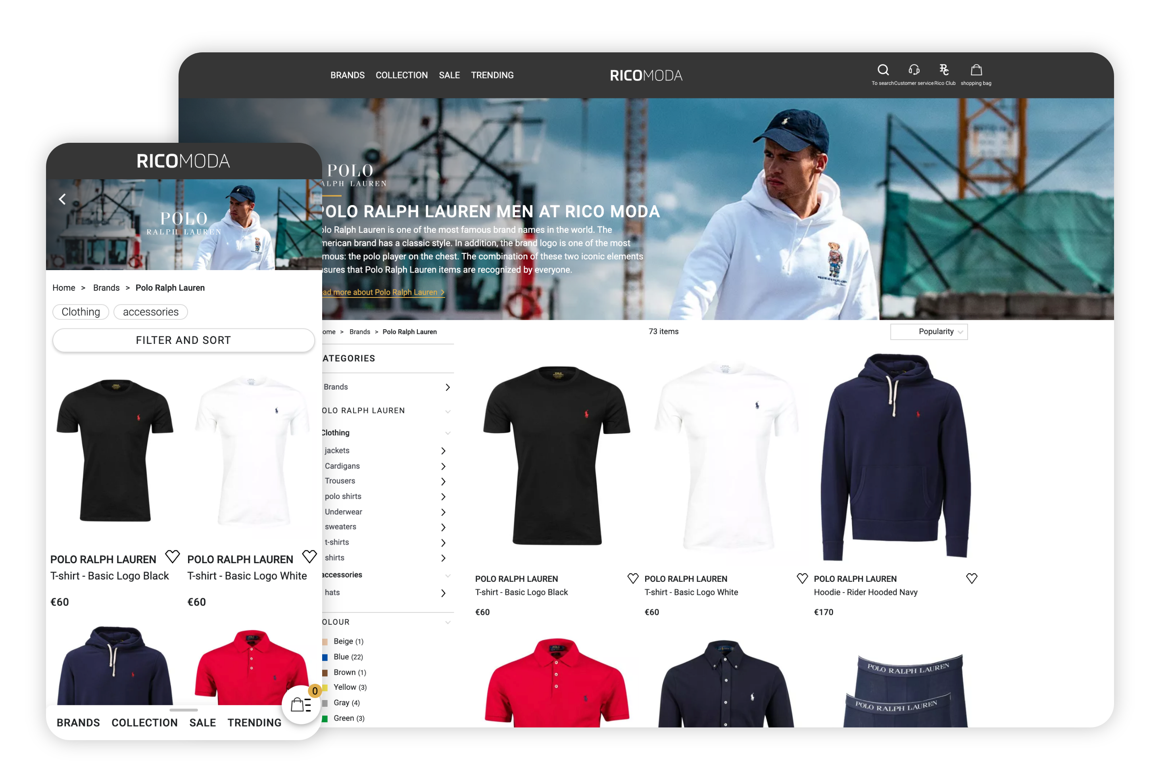Open the Rico Club icon
This screenshot has width=1168, height=779.
click(944, 69)
